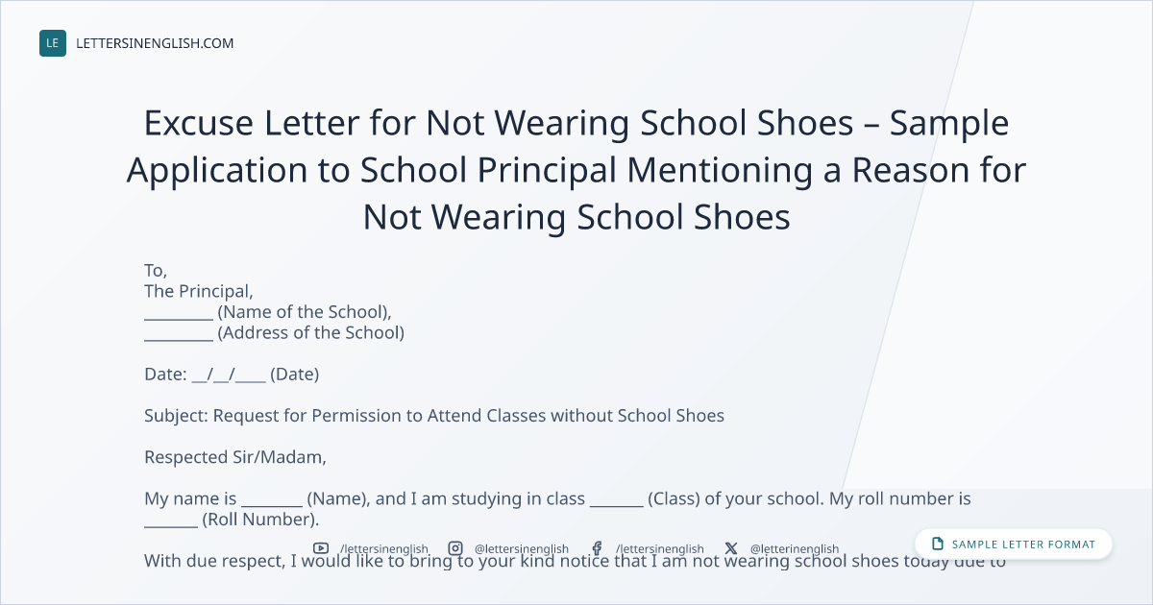Click the Excuse Letter page title heading

(576, 170)
